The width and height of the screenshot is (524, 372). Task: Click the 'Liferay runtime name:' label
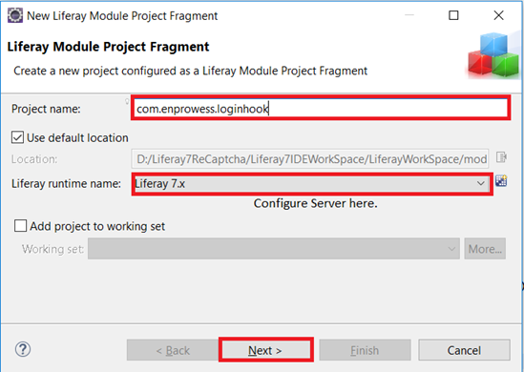tap(66, 184)
